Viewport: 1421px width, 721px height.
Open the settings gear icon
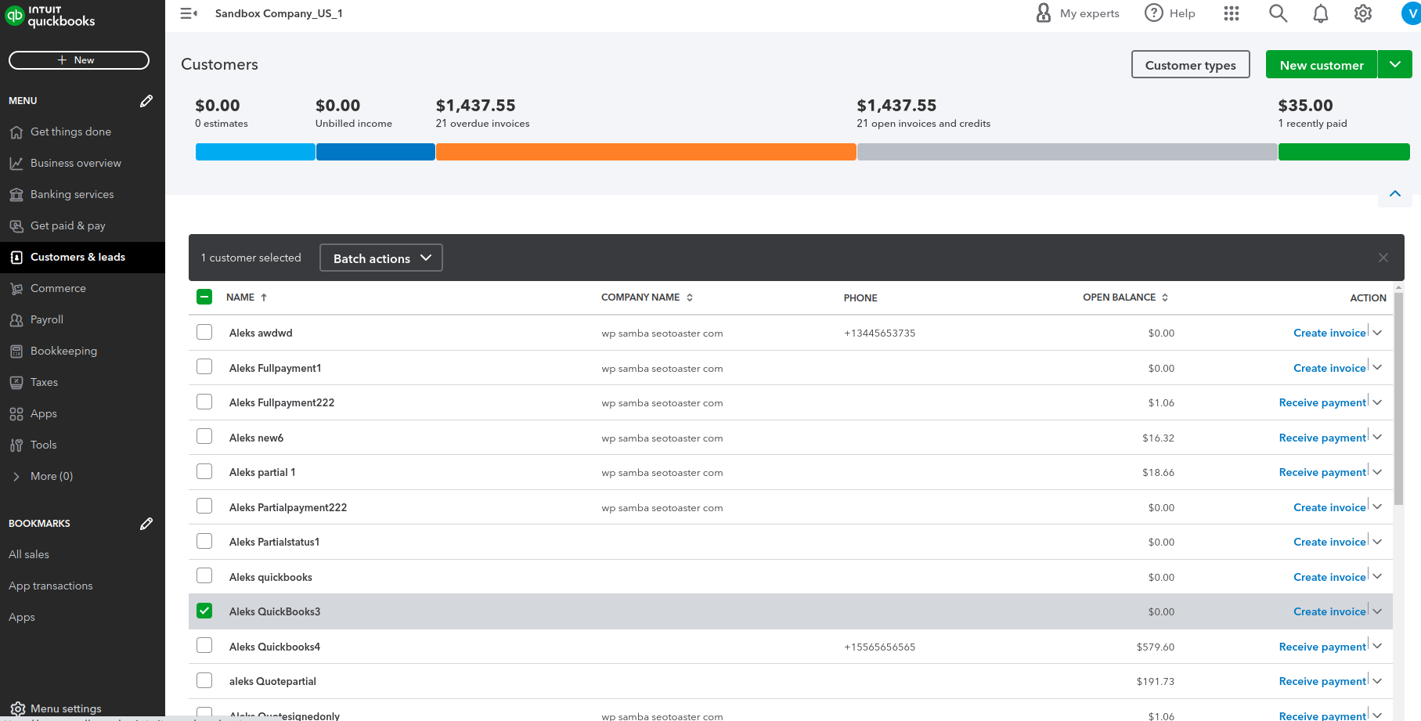click(x=1363, y=13)
